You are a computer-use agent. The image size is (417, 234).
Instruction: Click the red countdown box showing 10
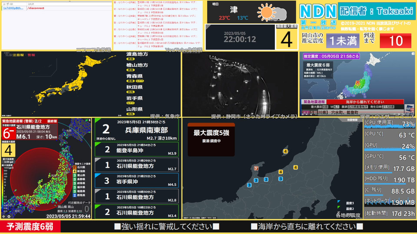[x=395, y=41]
